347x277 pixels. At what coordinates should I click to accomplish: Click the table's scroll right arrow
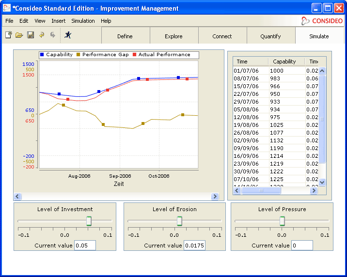point(314,190)
